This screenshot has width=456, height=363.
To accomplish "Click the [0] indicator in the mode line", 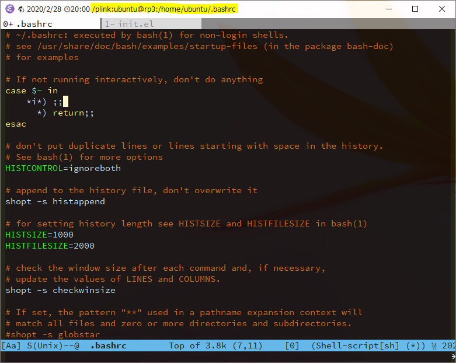I will [x=292, y=345].
